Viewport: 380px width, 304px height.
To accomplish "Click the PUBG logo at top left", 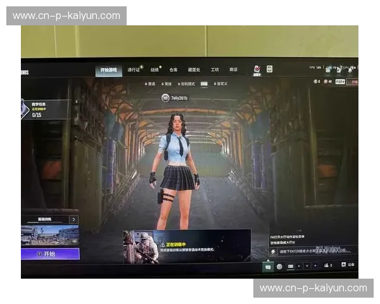I will coord(25,72).
